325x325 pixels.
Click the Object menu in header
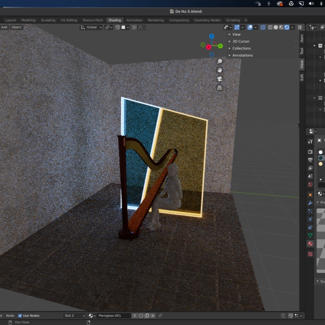(x=16, y=27)
